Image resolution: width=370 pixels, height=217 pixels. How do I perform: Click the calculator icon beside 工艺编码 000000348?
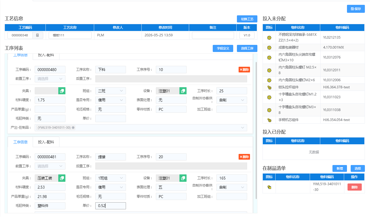[x=38, y=35]
